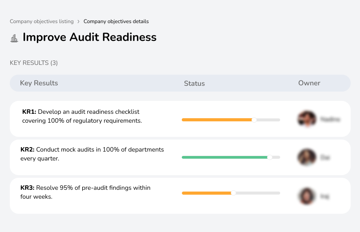This screenshot has width=360, height=232.
Task: Open KR3 resolve pre-audit findings row
Action: point(180,196)
